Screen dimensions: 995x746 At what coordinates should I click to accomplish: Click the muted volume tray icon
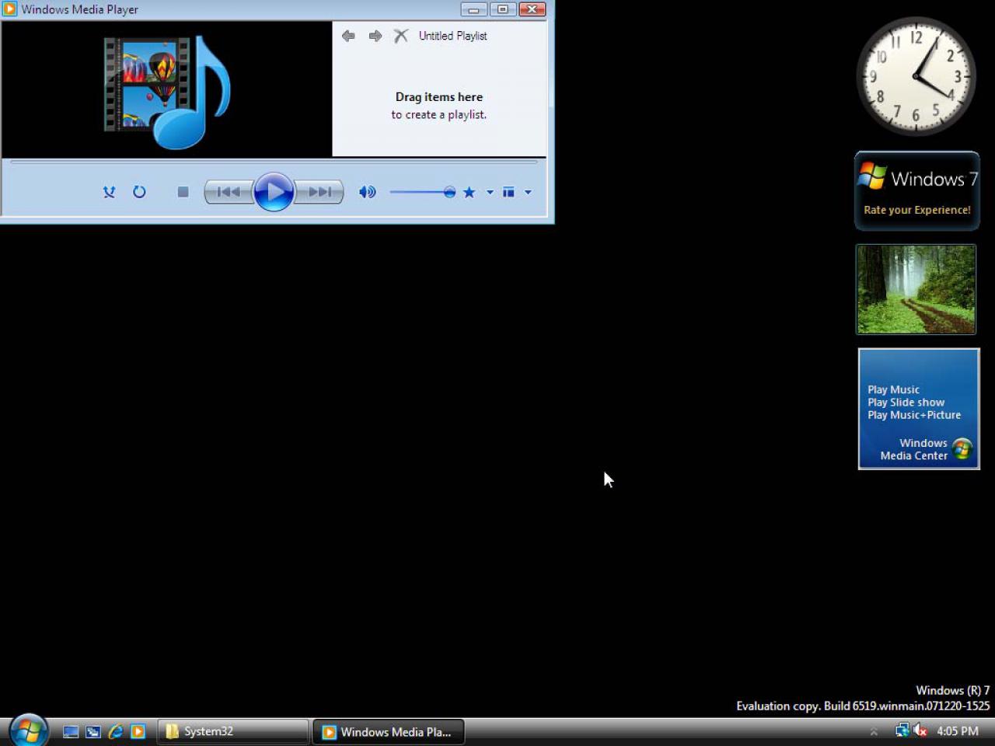920,730
